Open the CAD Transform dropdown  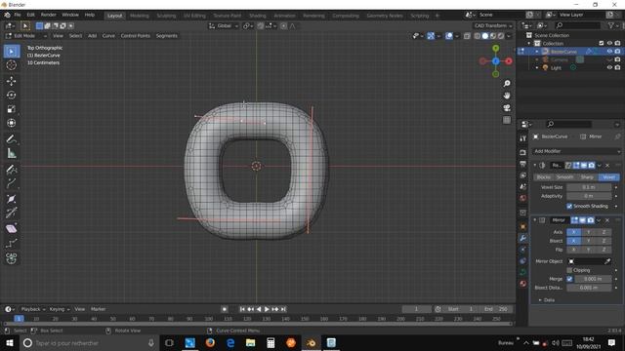(x=493, y=26)
